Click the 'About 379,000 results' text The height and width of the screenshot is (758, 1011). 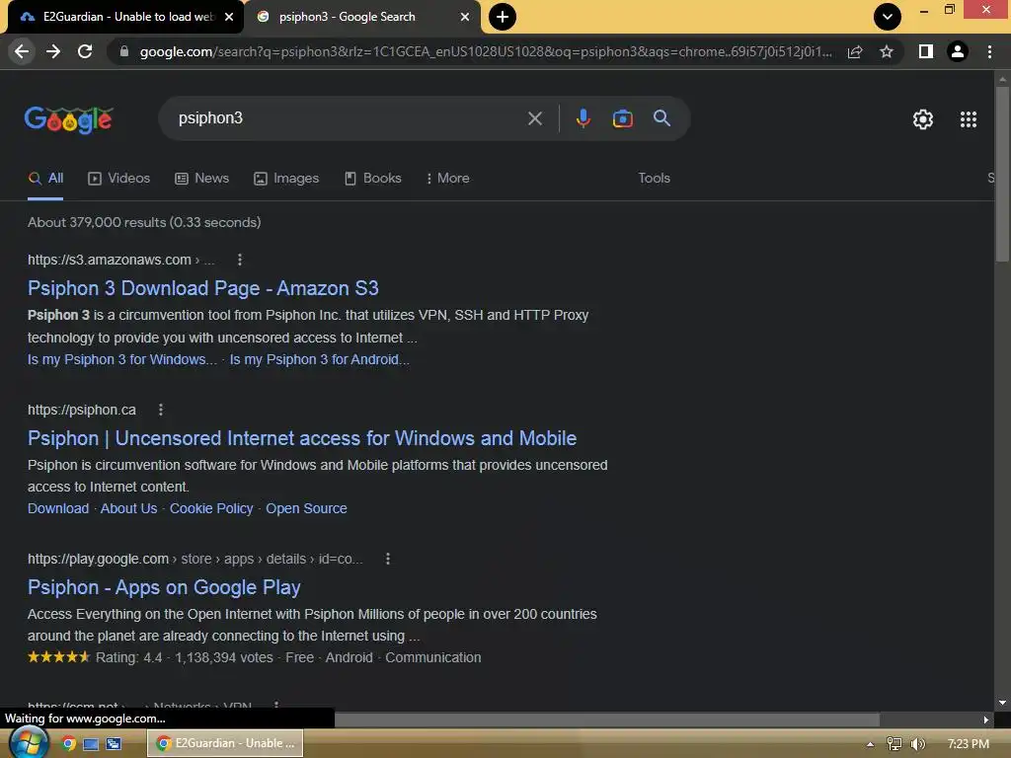pyautogui.click(x=144, y=222)
